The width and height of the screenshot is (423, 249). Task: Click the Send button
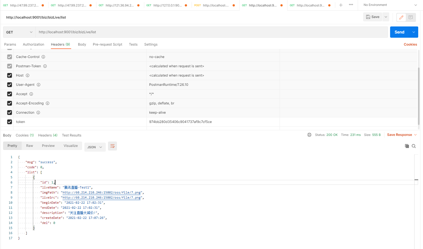tap(399, 32)
